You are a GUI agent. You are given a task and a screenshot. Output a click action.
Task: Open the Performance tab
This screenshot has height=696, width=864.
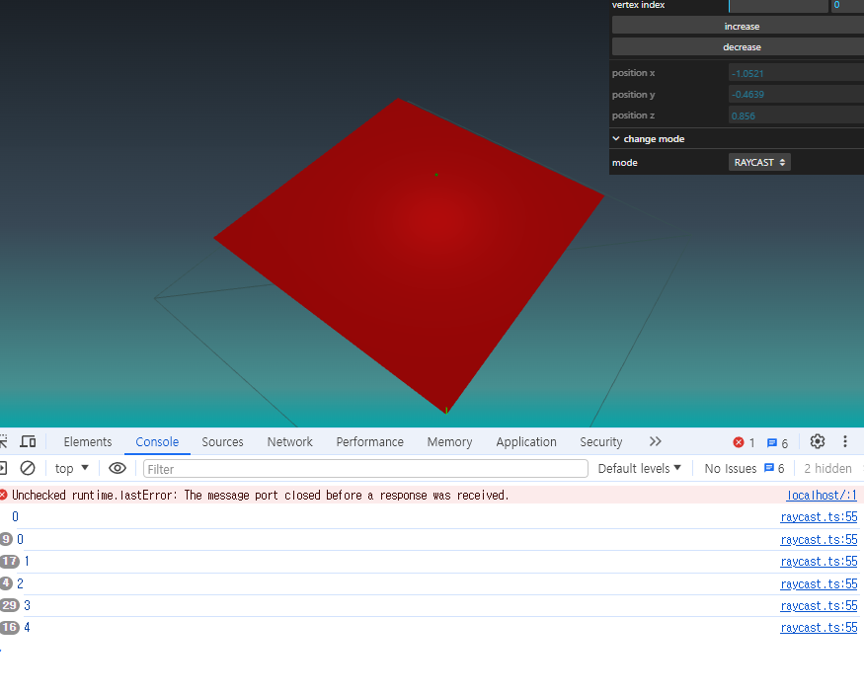click(369, 442)
